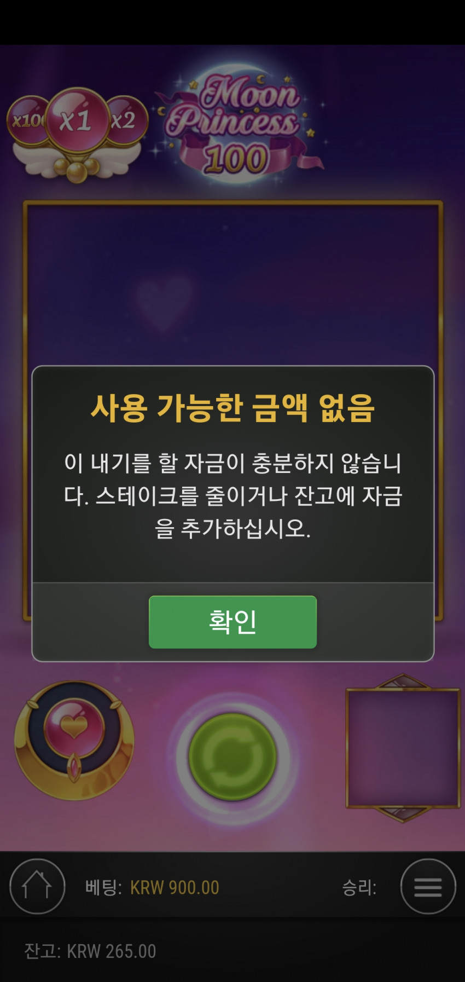Tap the heart crescent moon charm button
The height and width of the screenshot is (982, 465).
pyautogui.click(x=74, y=741)
